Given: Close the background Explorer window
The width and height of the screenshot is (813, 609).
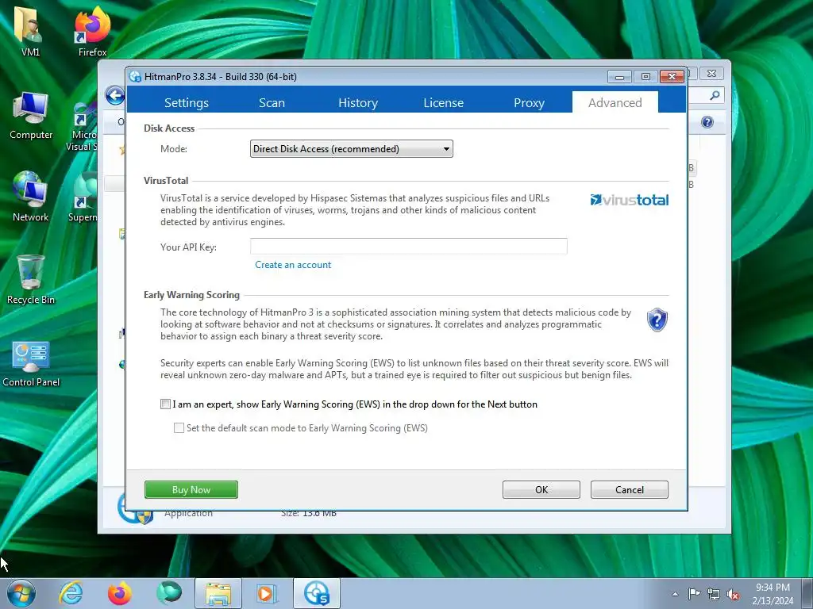Looking at the screenshot, I should click(x=711, y=74).
